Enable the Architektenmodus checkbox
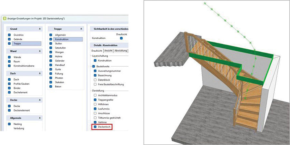The height and width of the screenshot is (145, 290). [95, 95]
